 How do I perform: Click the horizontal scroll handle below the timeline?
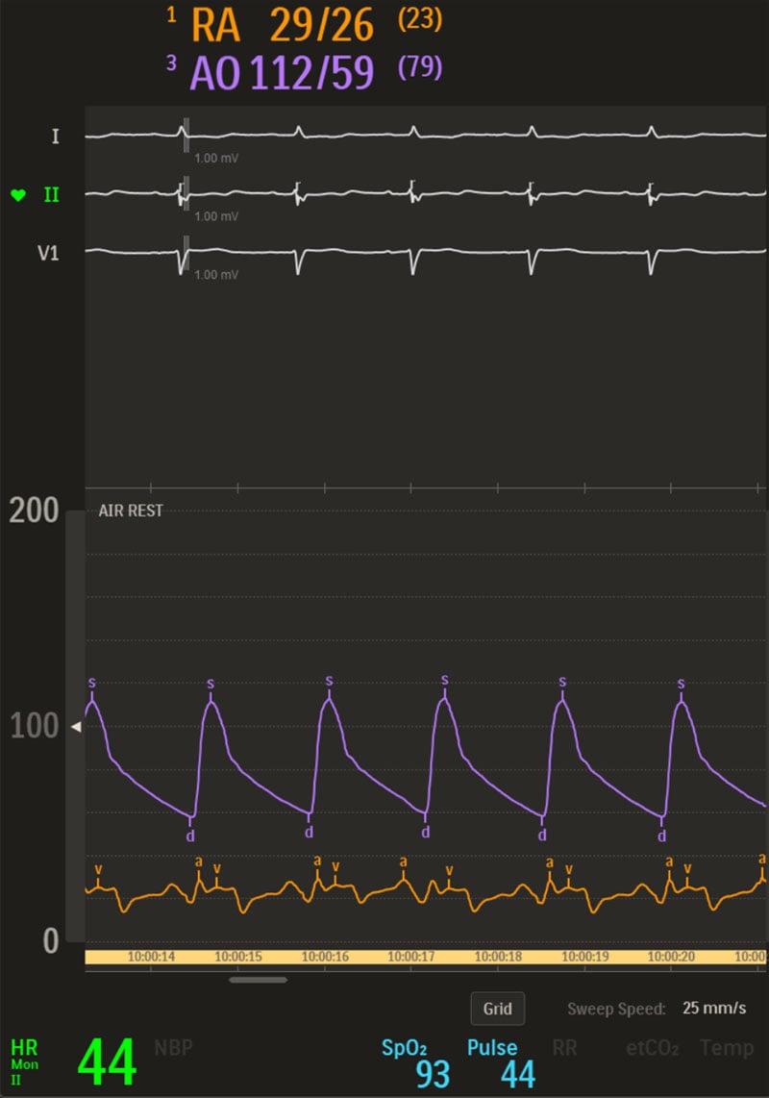(x=258, y=980)
